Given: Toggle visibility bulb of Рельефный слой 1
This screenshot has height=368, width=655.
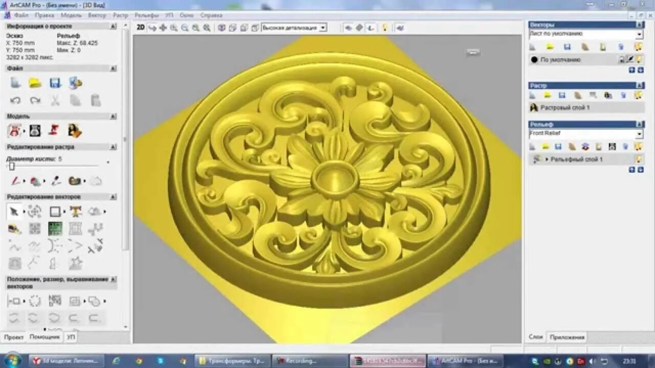Looking at the screenshot, I should 639,159.
